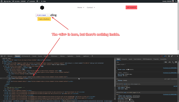Click the red error count badge

pyautogui.click(x=161, y=56)
